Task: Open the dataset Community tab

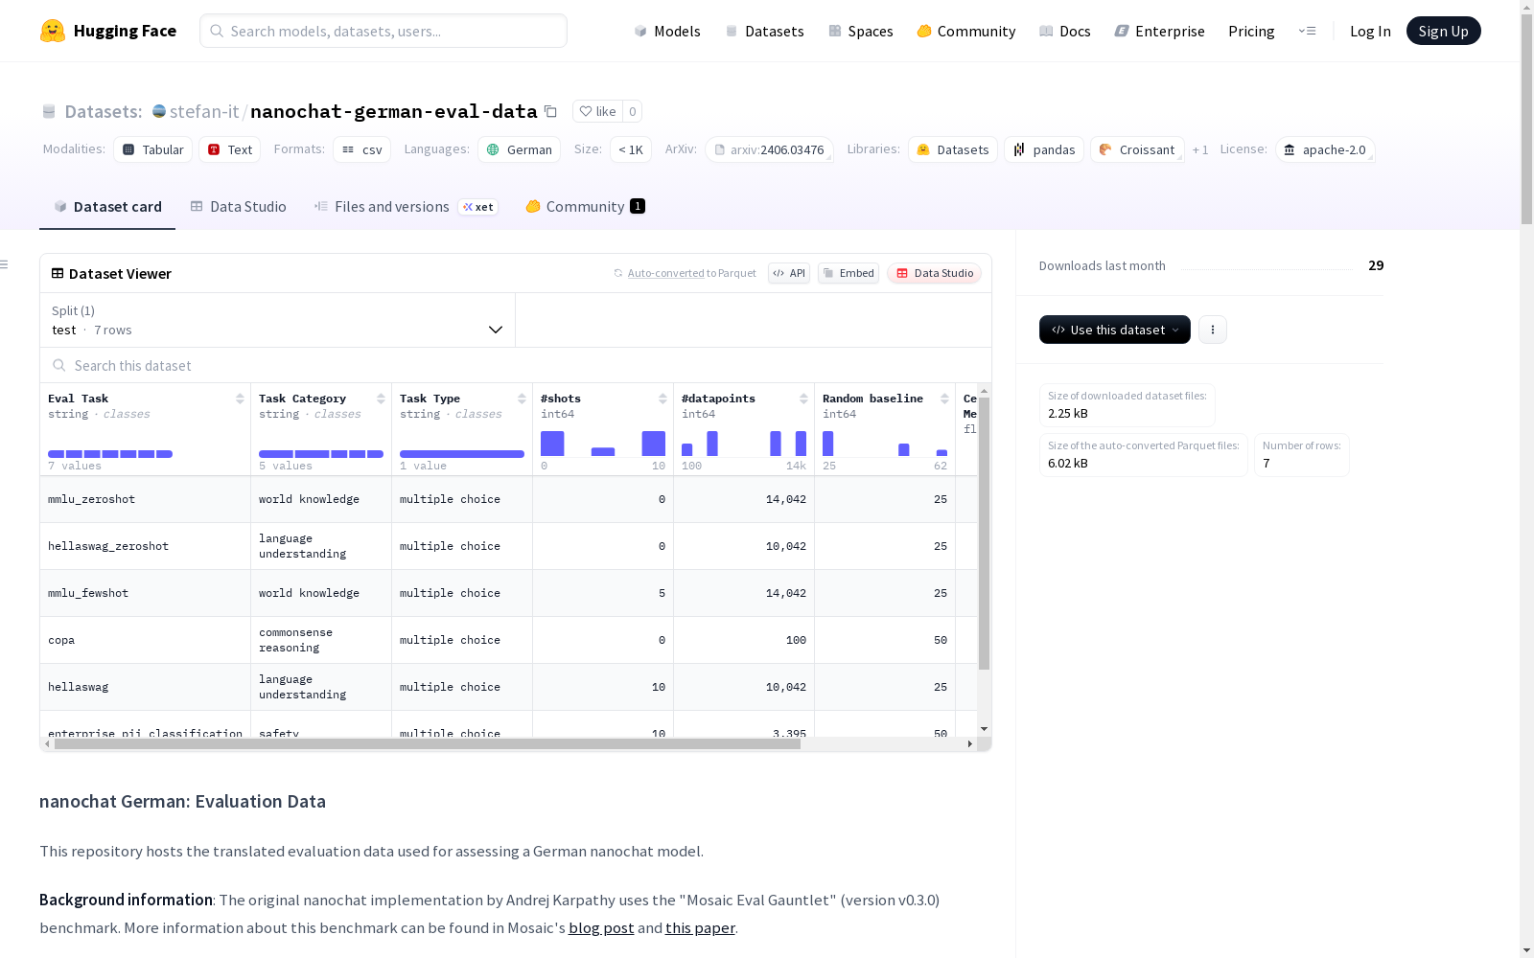Action: [x=585, y=206]
